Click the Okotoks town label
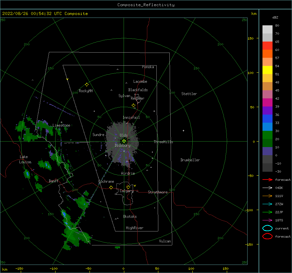Viewport: 292px width, 273px height. [130, 217]
